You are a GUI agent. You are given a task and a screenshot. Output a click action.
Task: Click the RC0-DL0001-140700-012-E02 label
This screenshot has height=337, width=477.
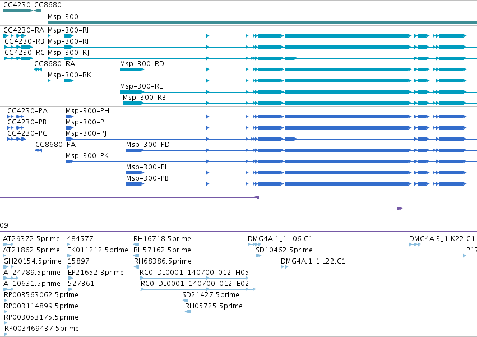pyautogui.click(x=194, y=283)
